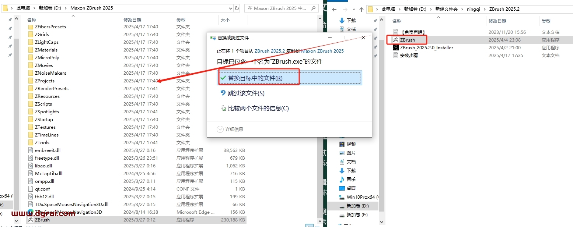This screenshot has width=573, height=227.
Task: Select the ompp.dll file name
Action: coord(45,181)
